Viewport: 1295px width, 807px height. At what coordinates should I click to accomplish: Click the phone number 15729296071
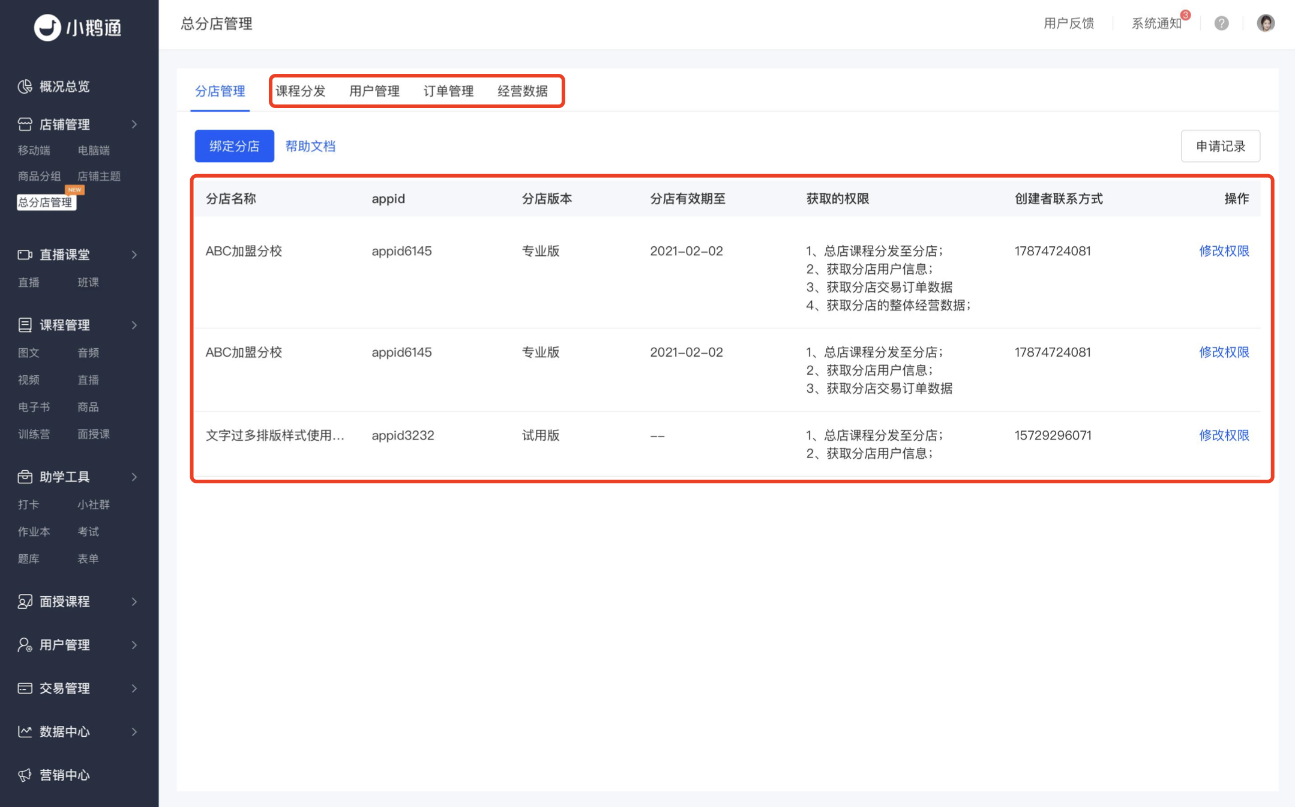(1053, 435)
